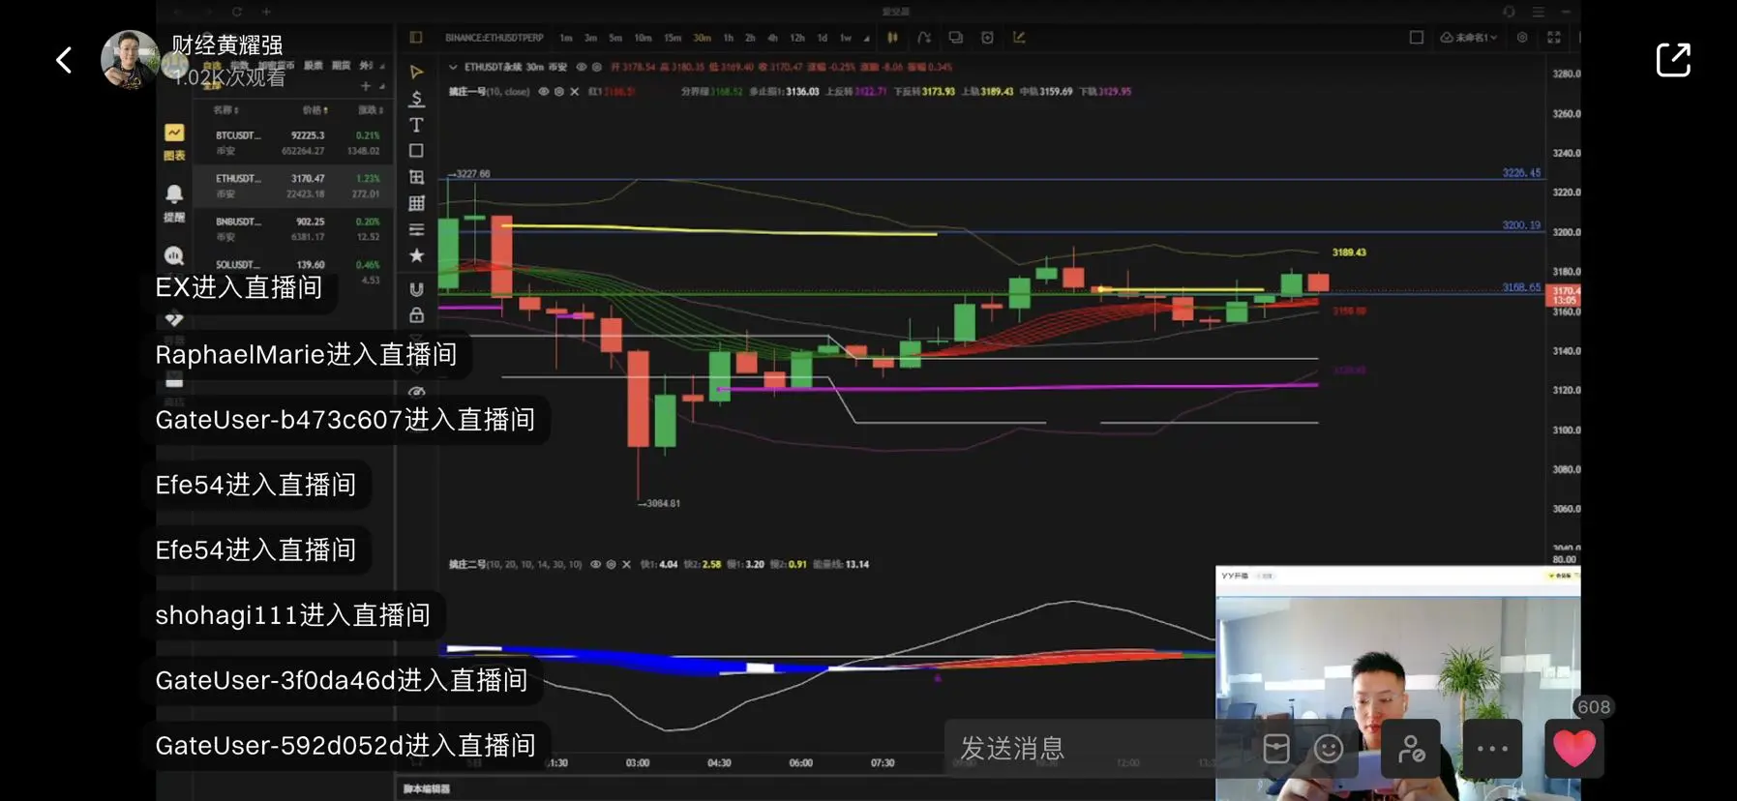This screenshot has height=801, width=1737.
Task: Open the horizontal lines tool
Action: pyautogui.click(x=417, y=229)
